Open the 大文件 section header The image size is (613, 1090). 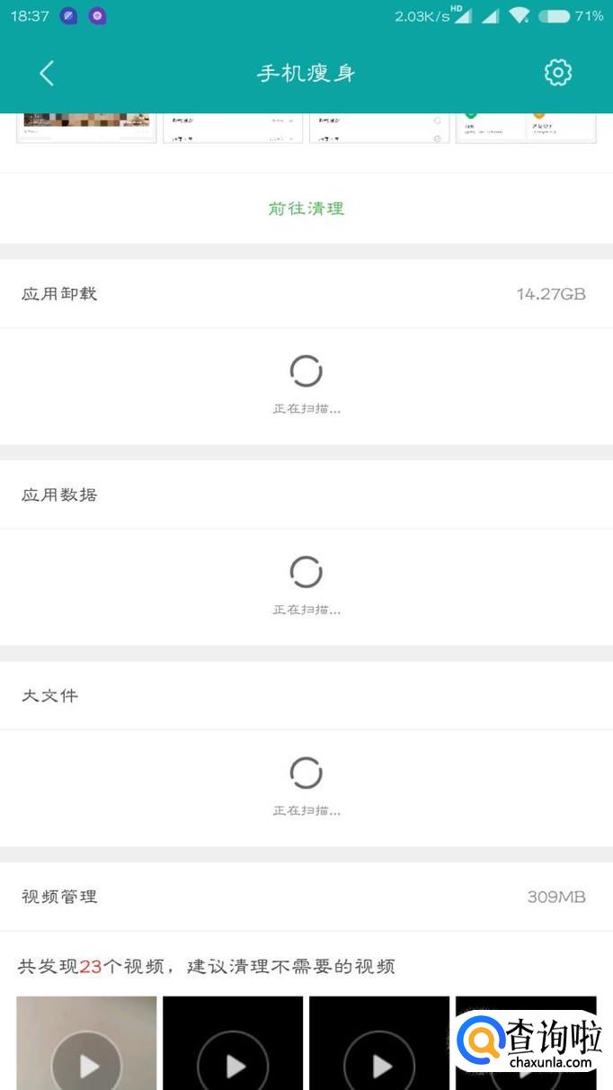coord(50,696)
